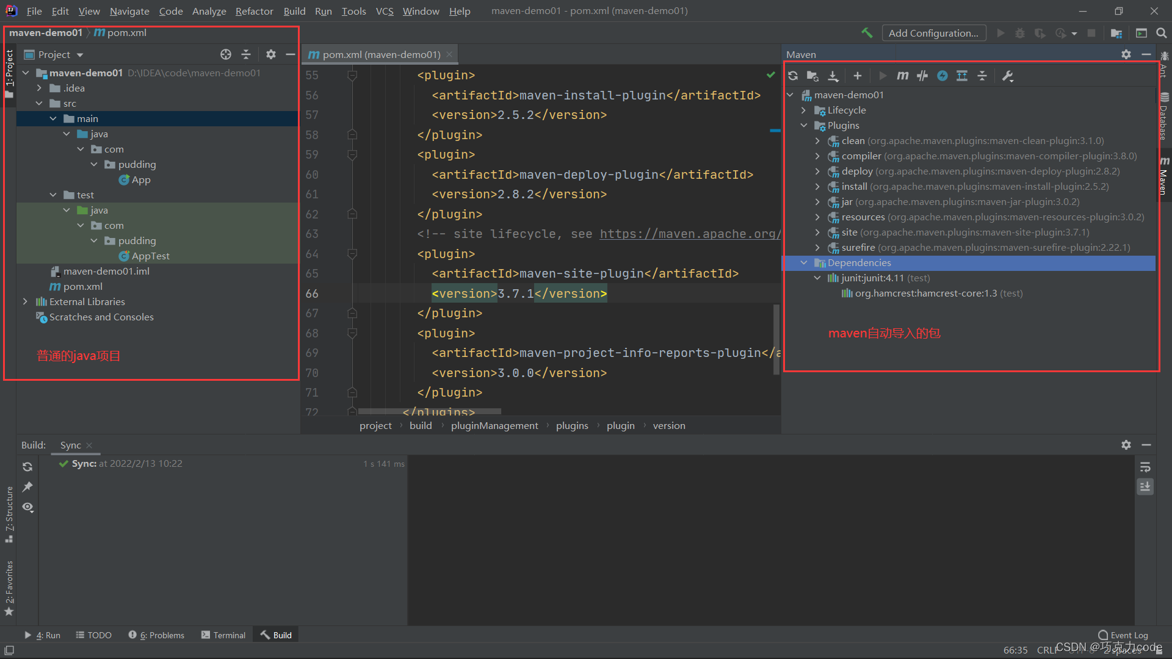Open AppTest class in Project tree
Viewport: 1172px width, 659px height.
[x=150, y=256]
